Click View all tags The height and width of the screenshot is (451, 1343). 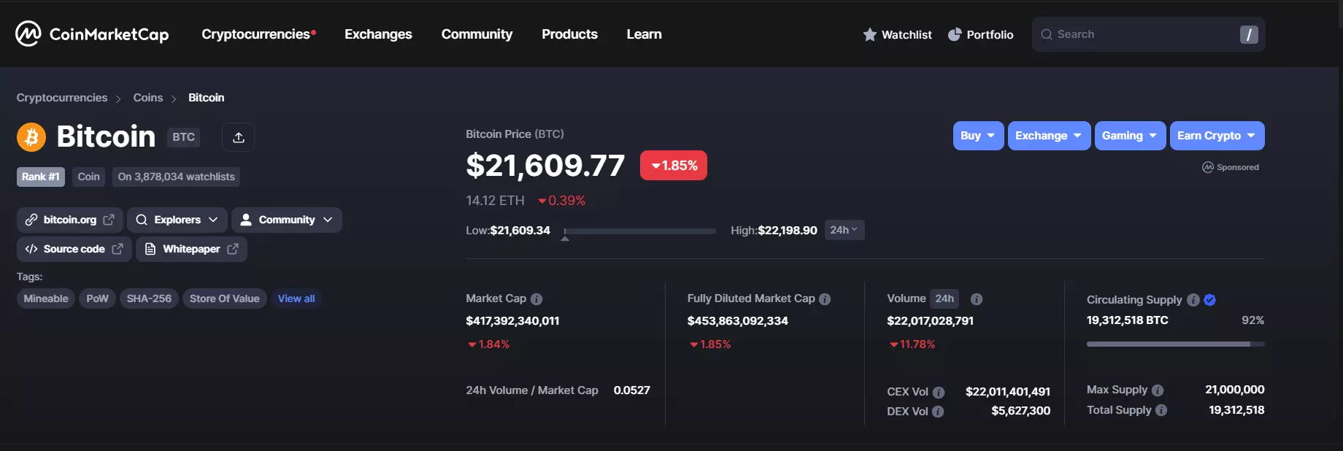tap(296, 298)
